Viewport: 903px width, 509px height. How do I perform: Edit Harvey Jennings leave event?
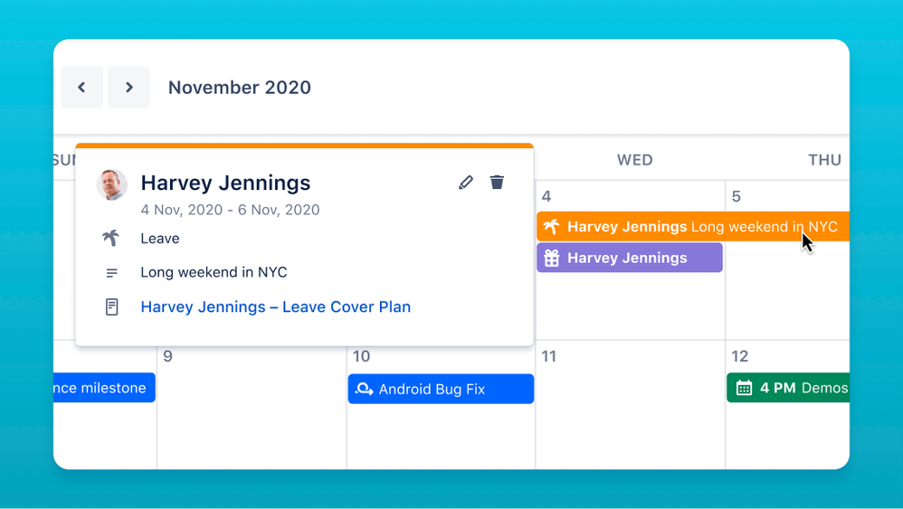[x=466, y=183]
